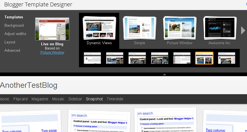The width and height of the screenshot is (247, 132).
Task: Open the Adjust widths section
Action: pyautogui.click(x=15, y=34)
